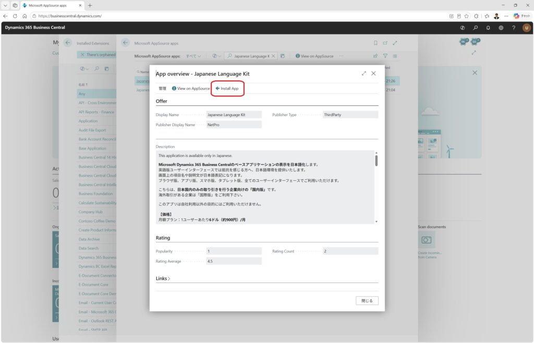The height and width of the screenshot is (343, 534).
Task: Click the browser address bar
Action: tap(238, 16)
